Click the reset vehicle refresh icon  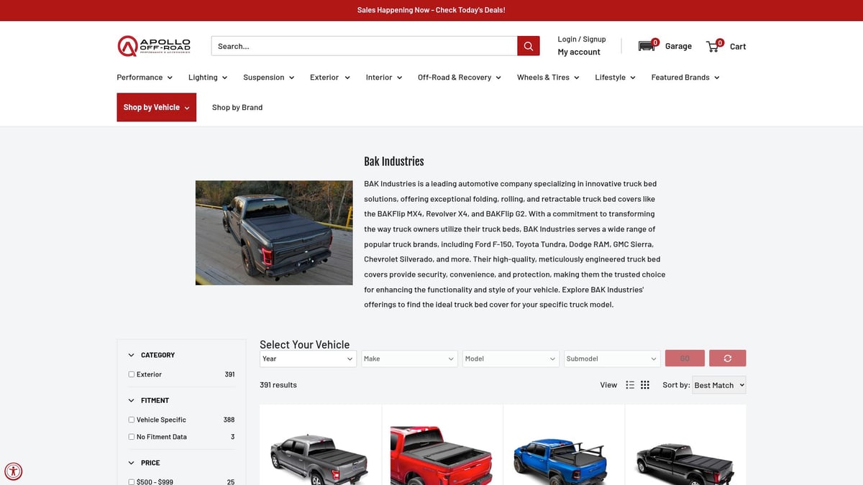(727, 359)
